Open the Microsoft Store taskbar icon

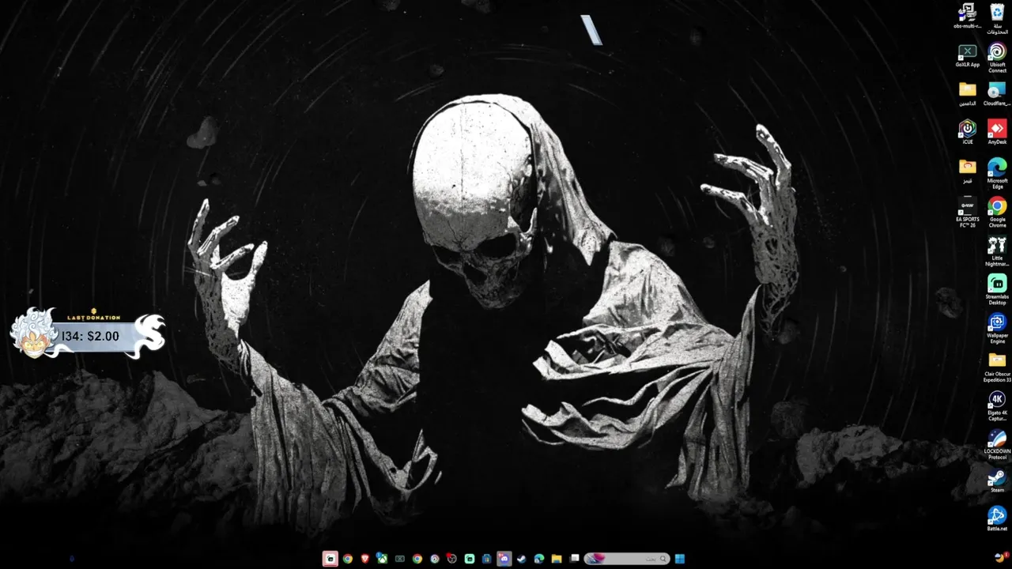486,559
